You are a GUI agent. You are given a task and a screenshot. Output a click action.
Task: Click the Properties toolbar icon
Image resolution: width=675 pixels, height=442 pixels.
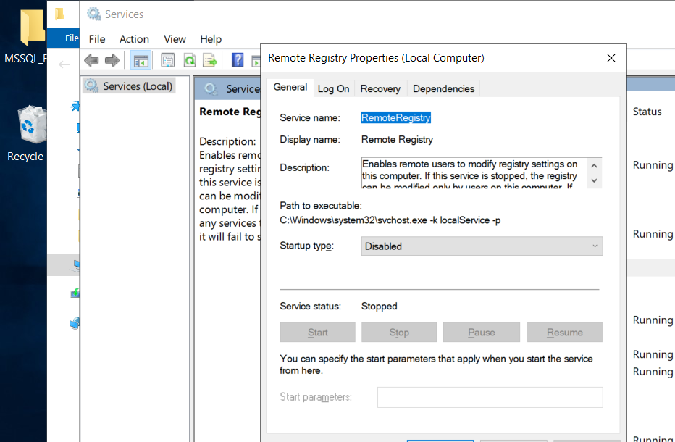[x=167, y=60]
